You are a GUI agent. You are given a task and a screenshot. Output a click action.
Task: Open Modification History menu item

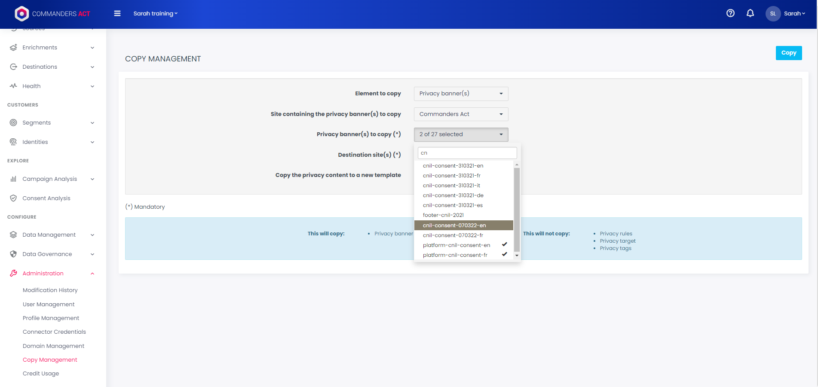(50, 290)
